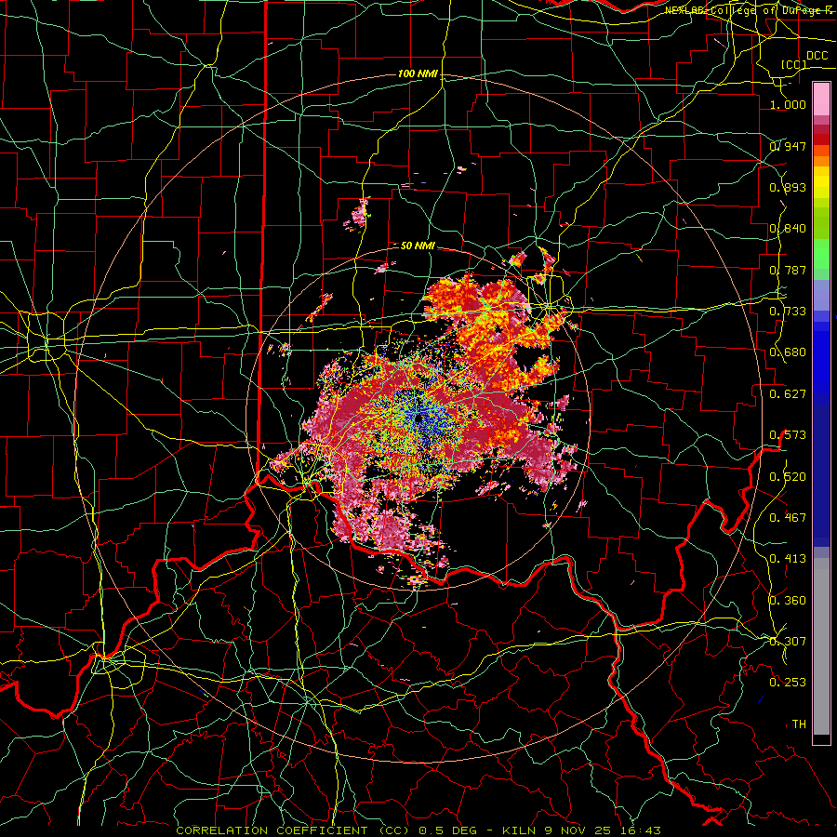The width and height of the screenshot is (837, 837).
Task: Pick the bright green swatch on color bar
Action: (x=821, y=254)
